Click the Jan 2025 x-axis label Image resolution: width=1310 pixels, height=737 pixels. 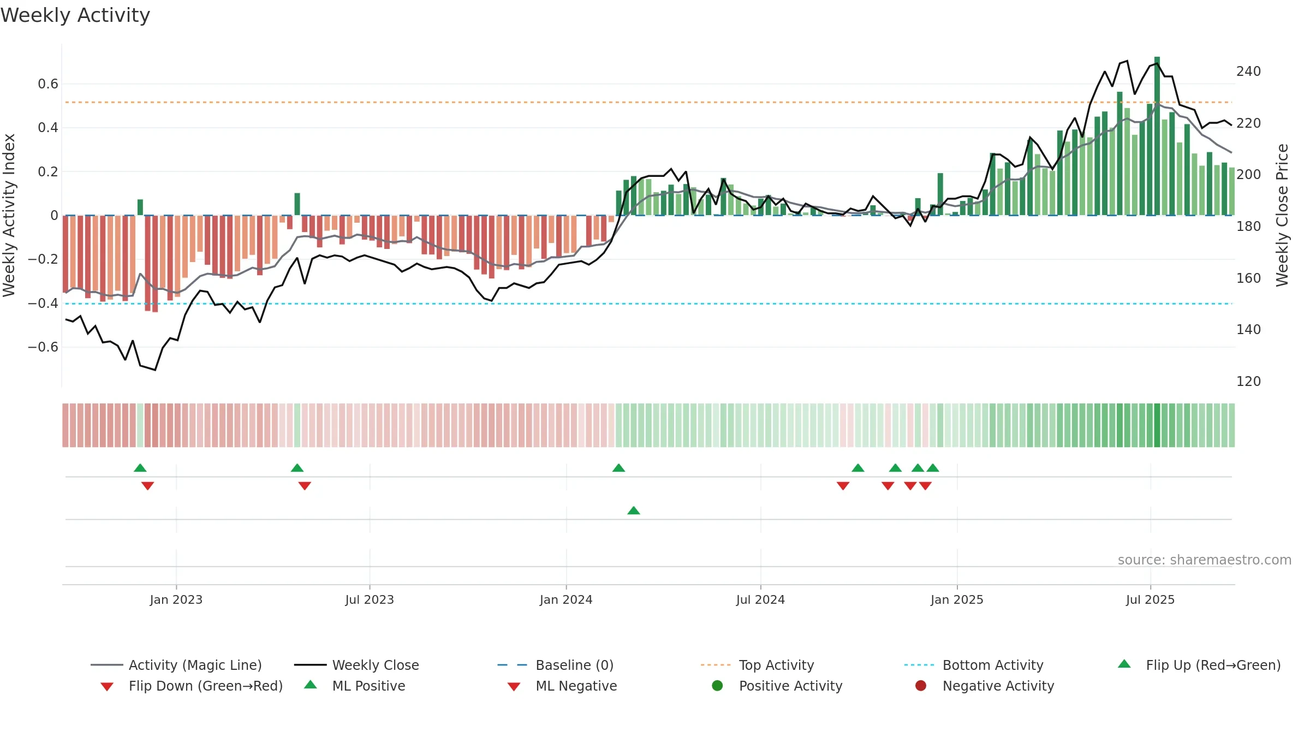(x=957, y=599)
